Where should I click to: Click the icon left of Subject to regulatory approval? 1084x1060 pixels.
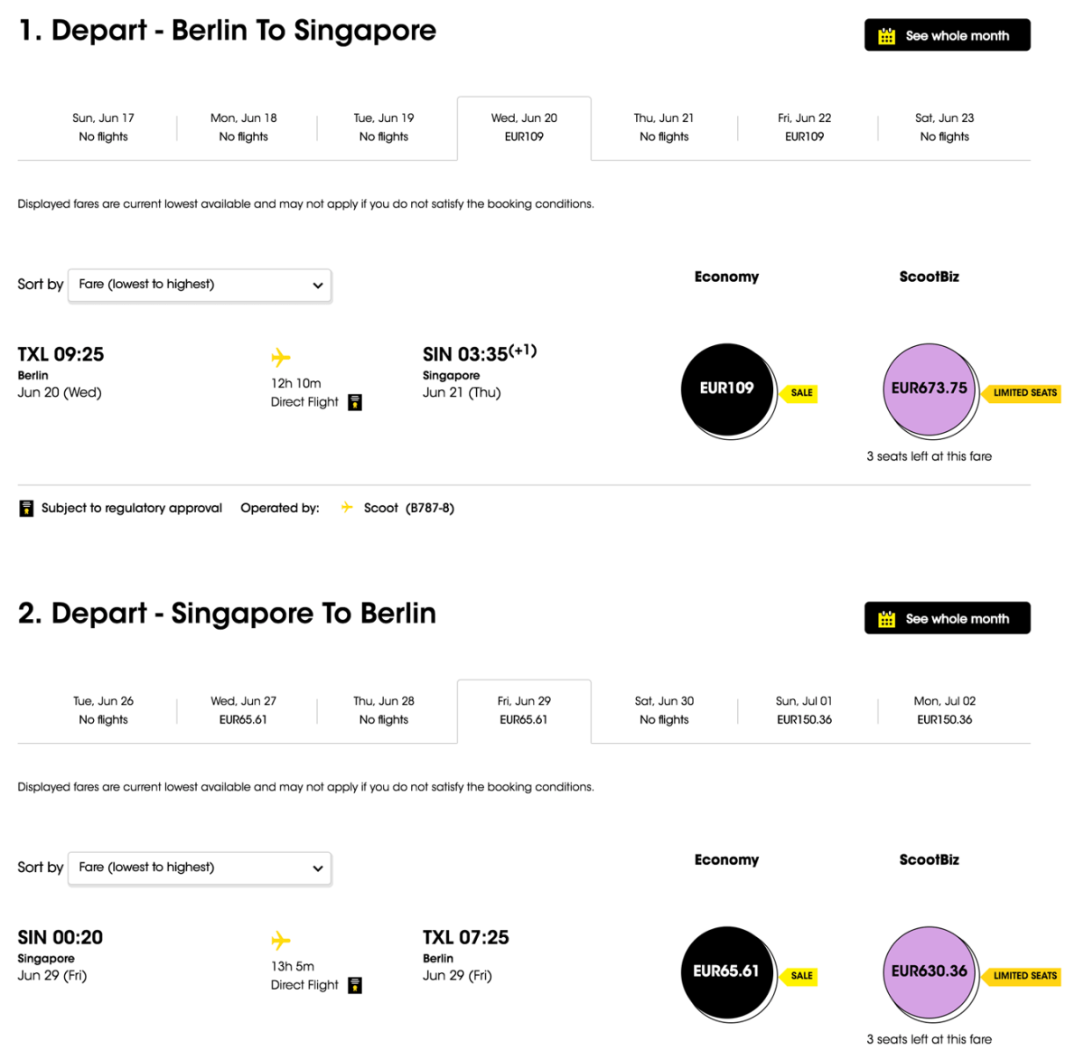pos(26,509)
